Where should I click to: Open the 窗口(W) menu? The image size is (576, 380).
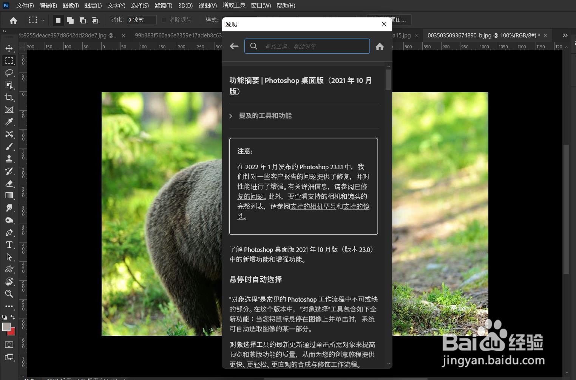(x=261, y=5)
